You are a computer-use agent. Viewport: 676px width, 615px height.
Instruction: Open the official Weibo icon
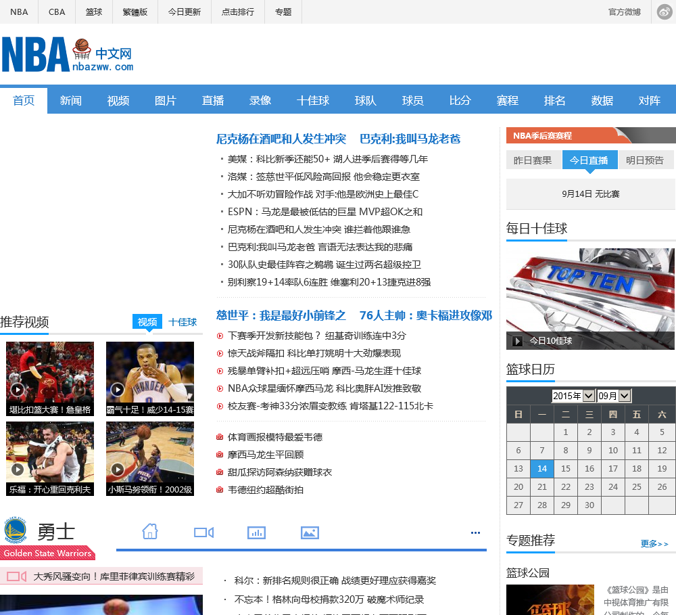665,12
